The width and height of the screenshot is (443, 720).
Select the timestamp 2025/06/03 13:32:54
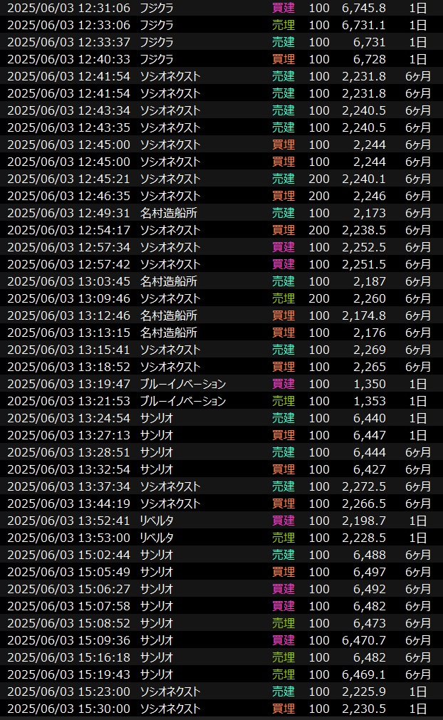69,470
